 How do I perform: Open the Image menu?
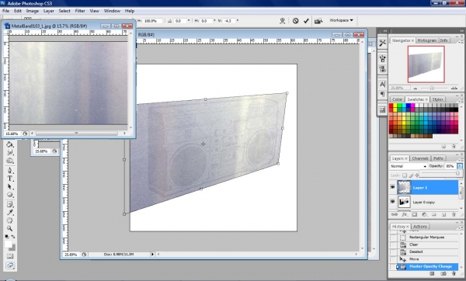(33, 11)
